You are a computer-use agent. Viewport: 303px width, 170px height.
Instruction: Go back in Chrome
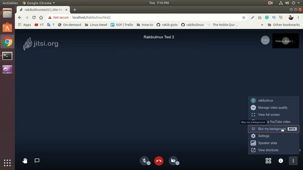click(x=20, y=17)
